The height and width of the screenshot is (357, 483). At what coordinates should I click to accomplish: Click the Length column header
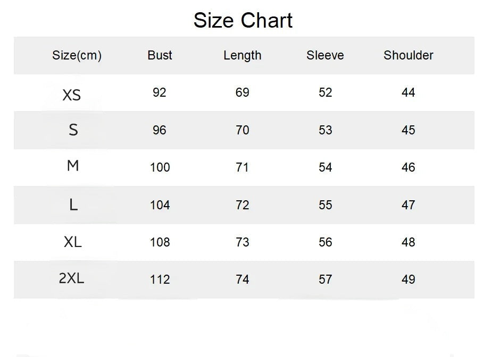point(242,55)
